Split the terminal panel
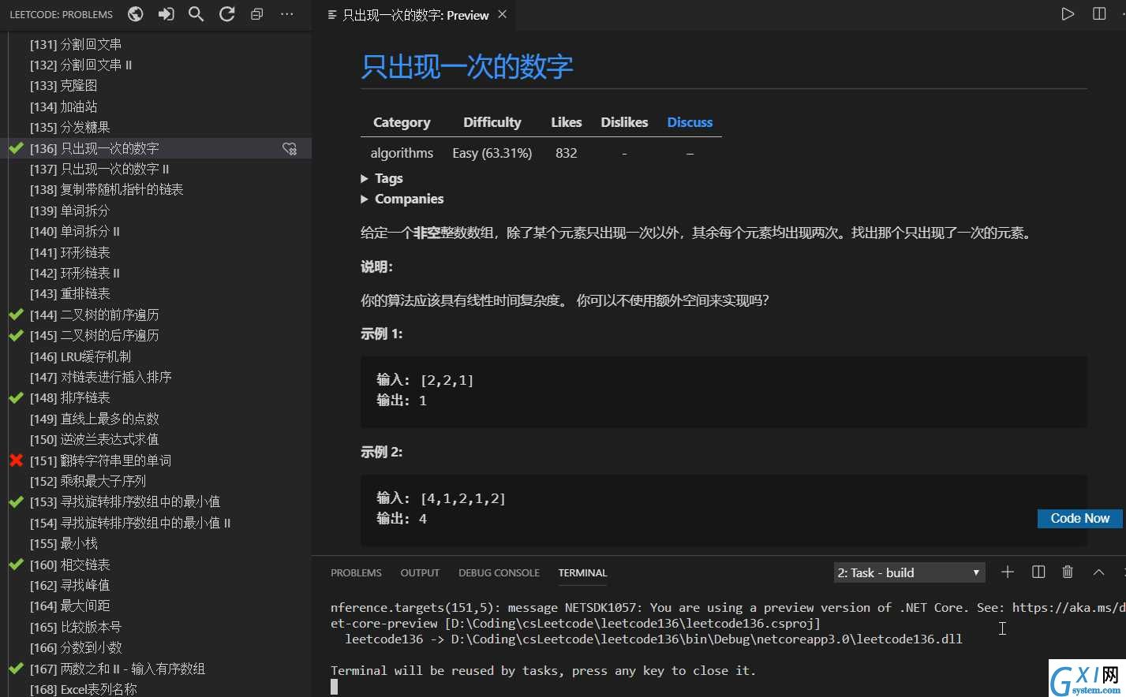 (1038, 572)
